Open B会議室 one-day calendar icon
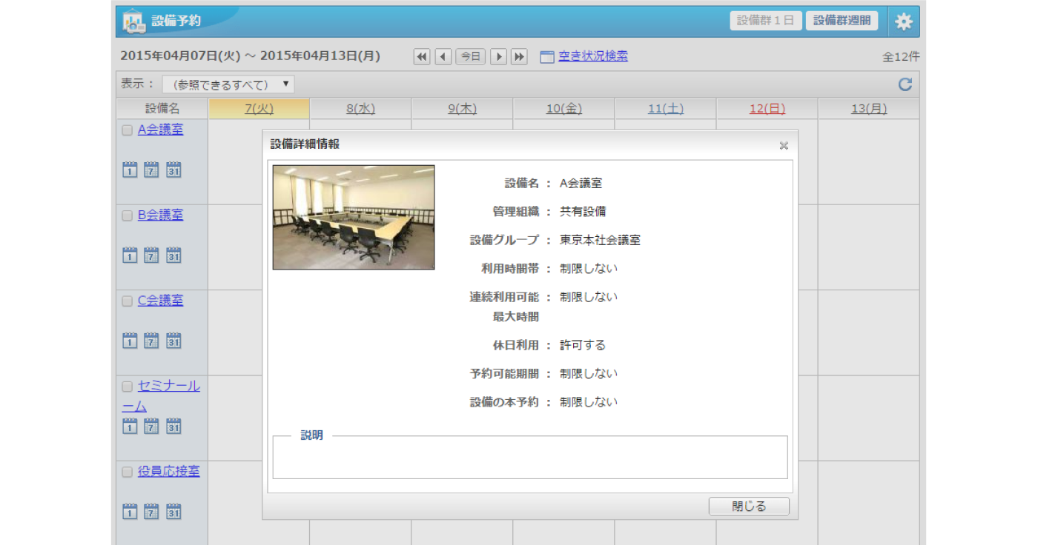Screen dimensions: 1038x545 click(130, 255)
